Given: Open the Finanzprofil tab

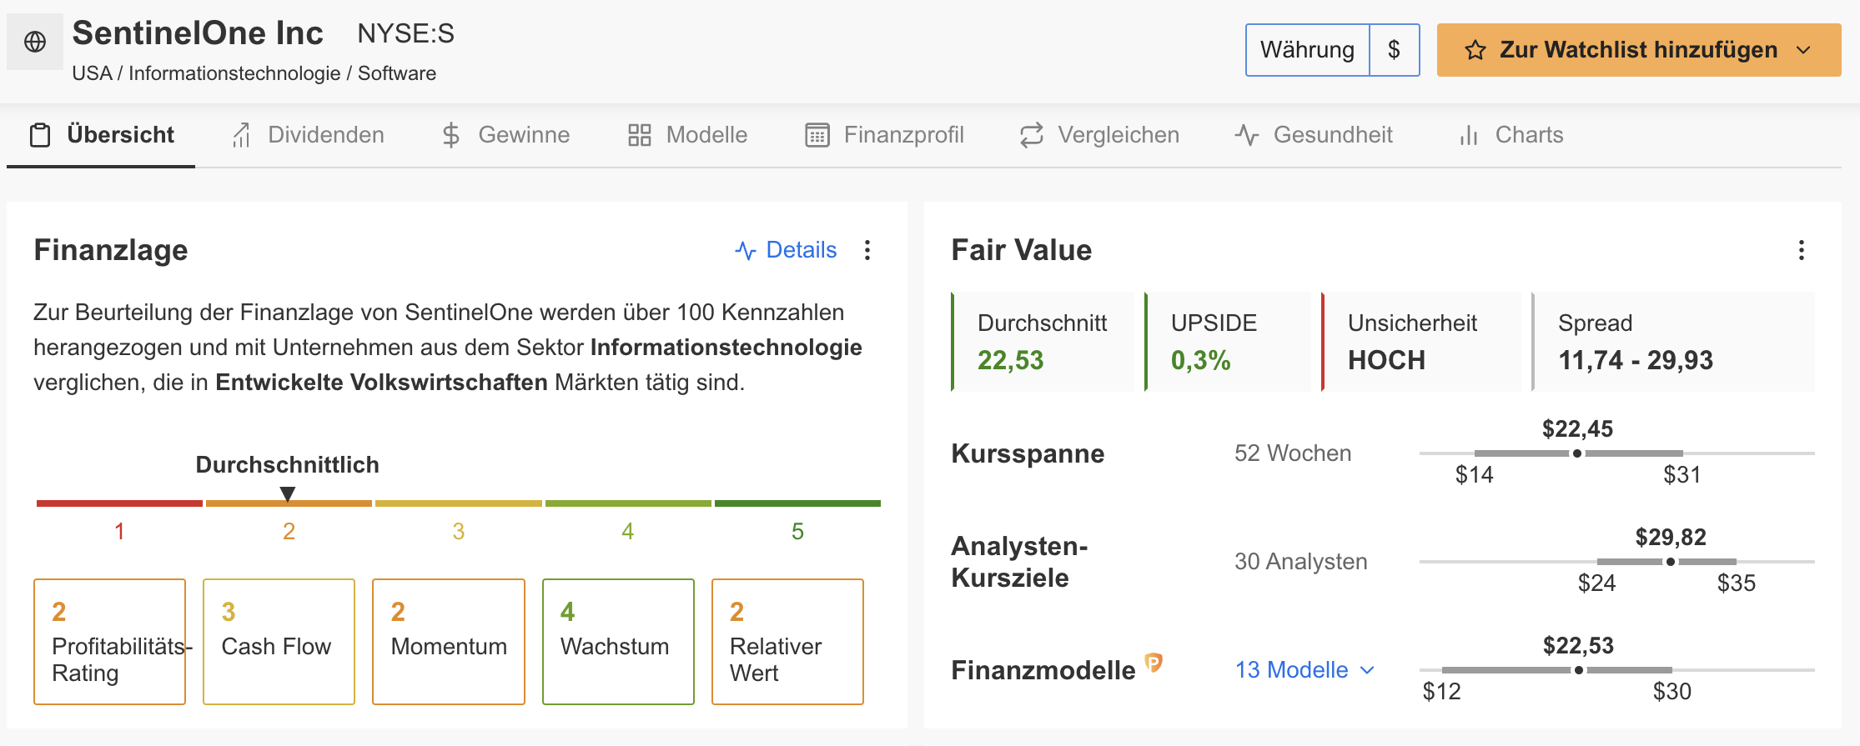Looking at the screenshot, I should (x=884, y=135).
